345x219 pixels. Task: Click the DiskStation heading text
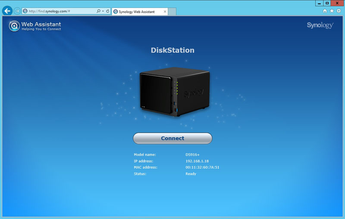[172, 50]
